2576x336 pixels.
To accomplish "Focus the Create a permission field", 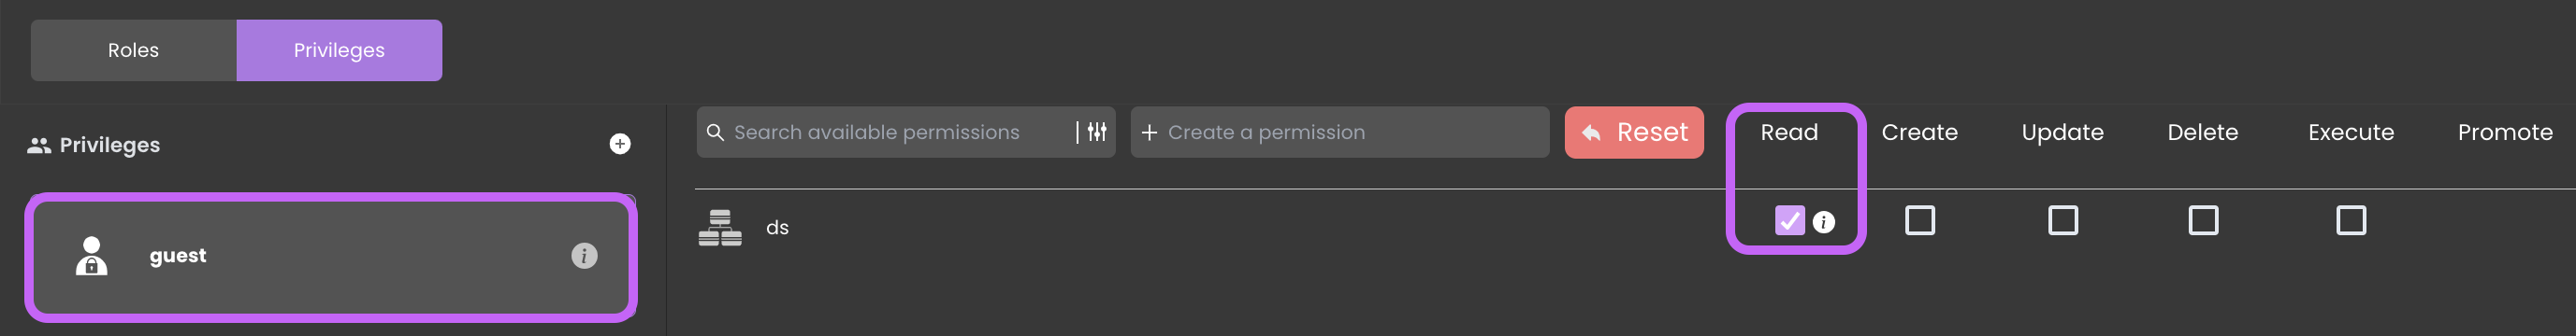I will click(x=1340, y=133).
